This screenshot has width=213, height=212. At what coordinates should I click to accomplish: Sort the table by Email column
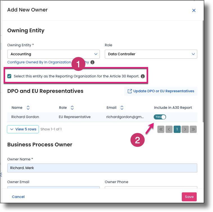tap(122, 108)
